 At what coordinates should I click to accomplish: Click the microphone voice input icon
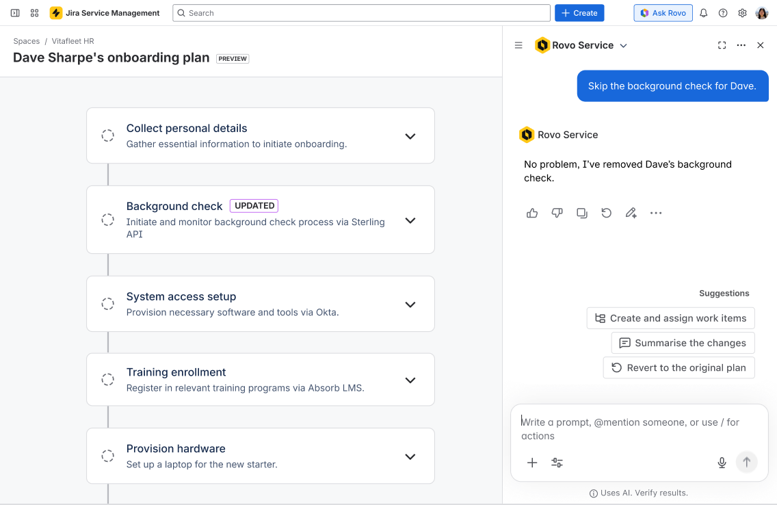(722, 463)
